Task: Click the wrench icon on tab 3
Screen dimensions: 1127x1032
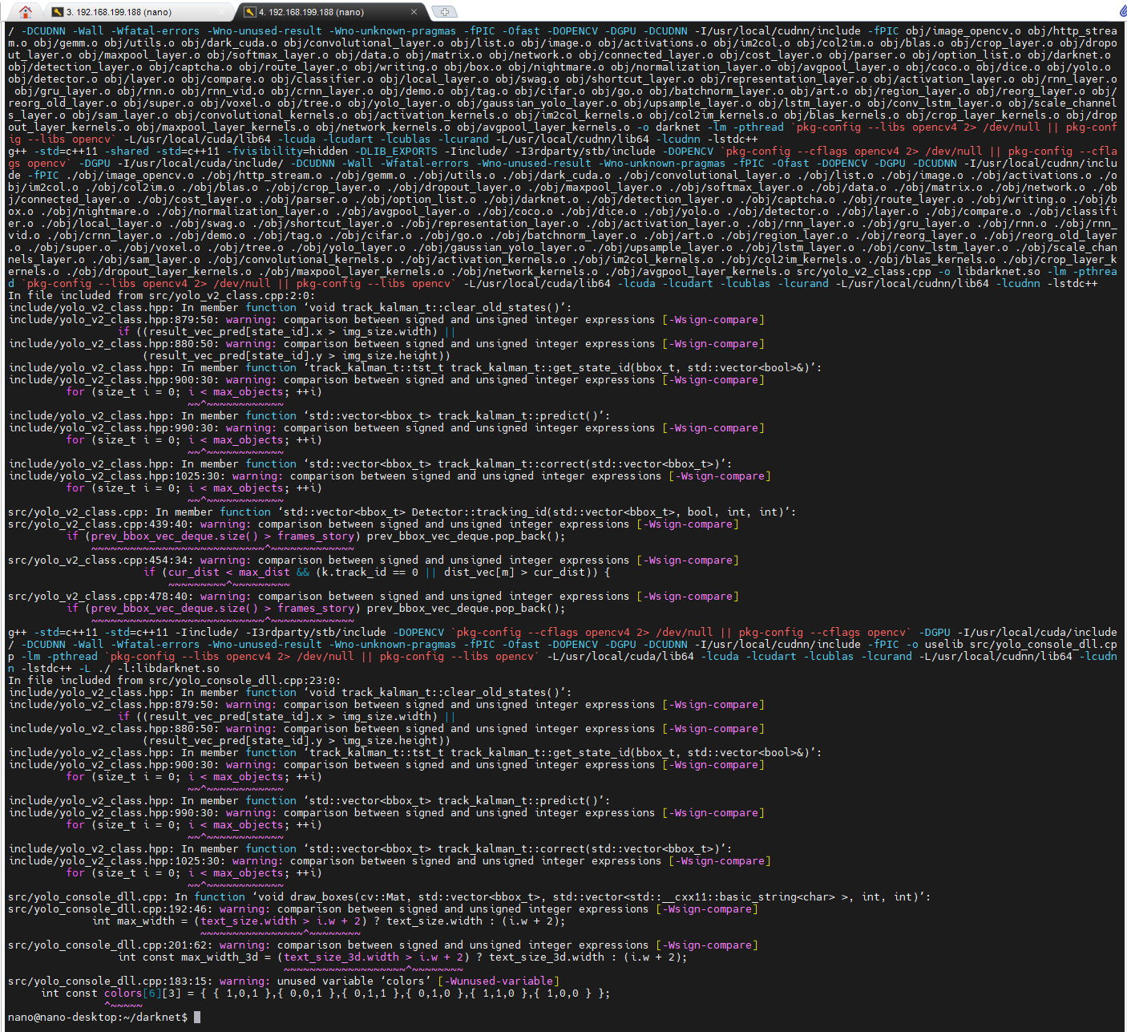Action: [58, 12]
